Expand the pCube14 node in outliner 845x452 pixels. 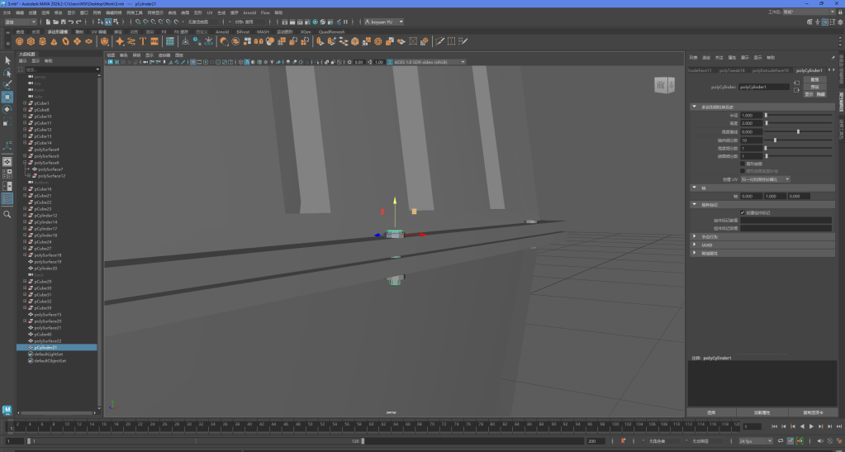coord(26,143)
